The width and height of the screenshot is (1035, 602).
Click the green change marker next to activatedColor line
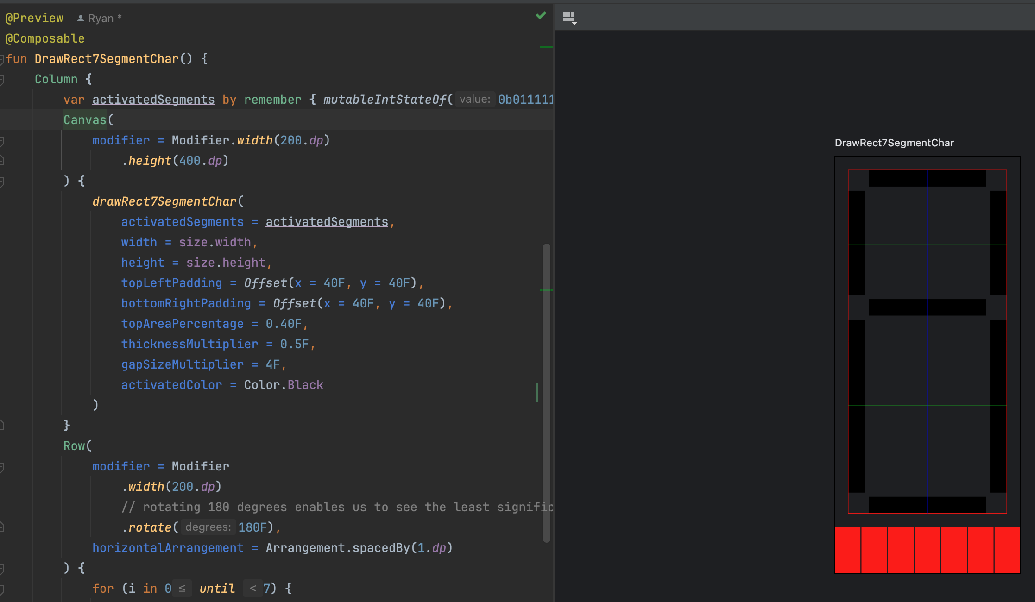[537, 392]
